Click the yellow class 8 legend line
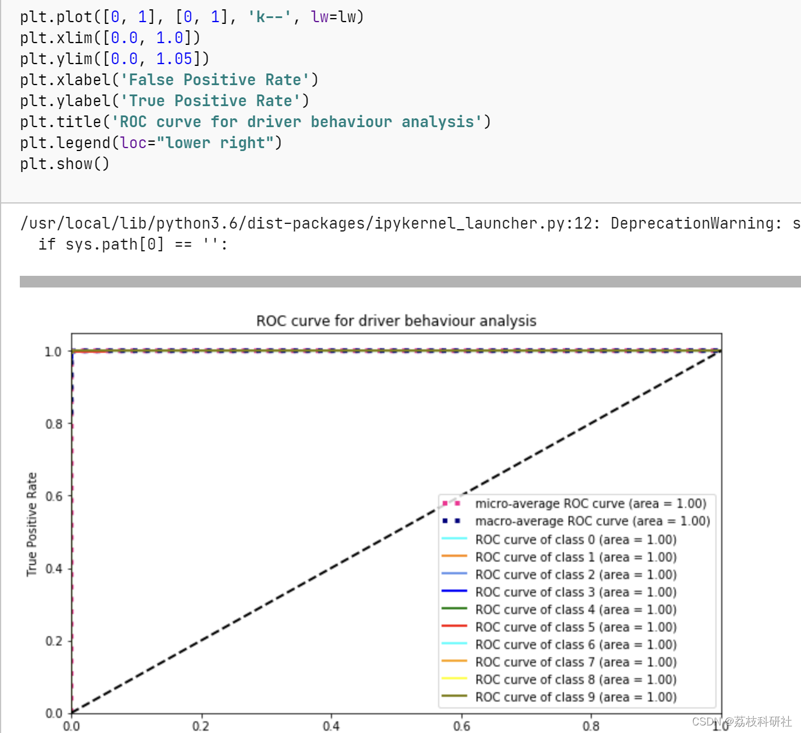 [453, 679]
